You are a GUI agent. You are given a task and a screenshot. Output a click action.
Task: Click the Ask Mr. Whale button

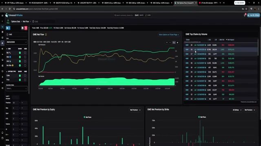pos(253,15)
